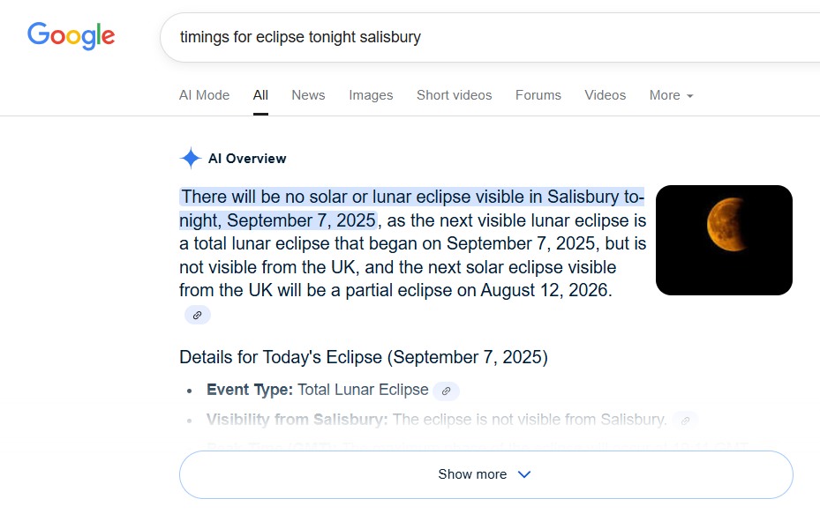Open the source link icon beside Total Lunar Eclipse
Screen dimensions: 820x514
tap(446, 391)
